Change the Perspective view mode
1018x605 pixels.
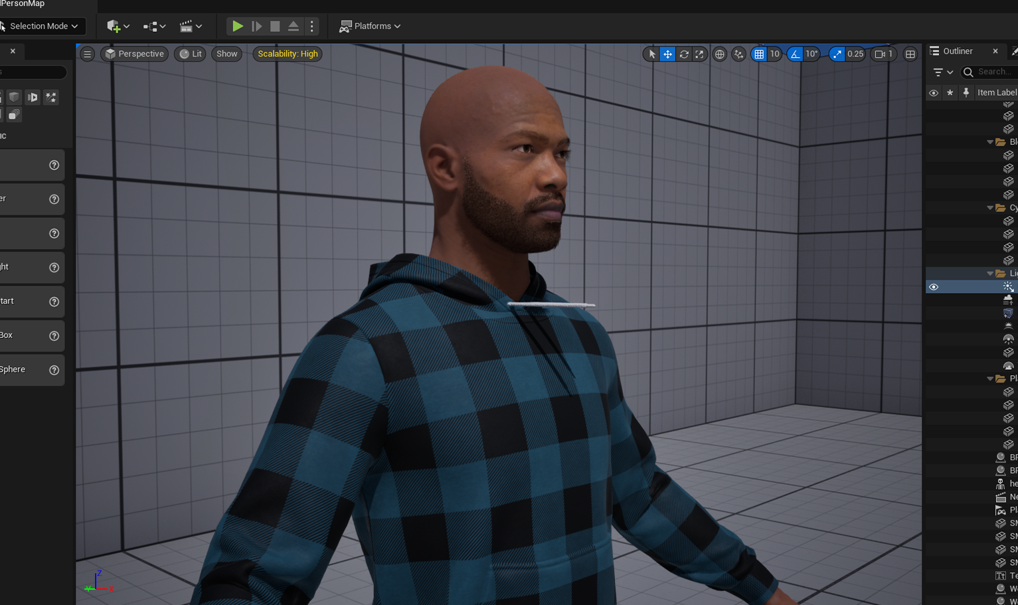134,54
